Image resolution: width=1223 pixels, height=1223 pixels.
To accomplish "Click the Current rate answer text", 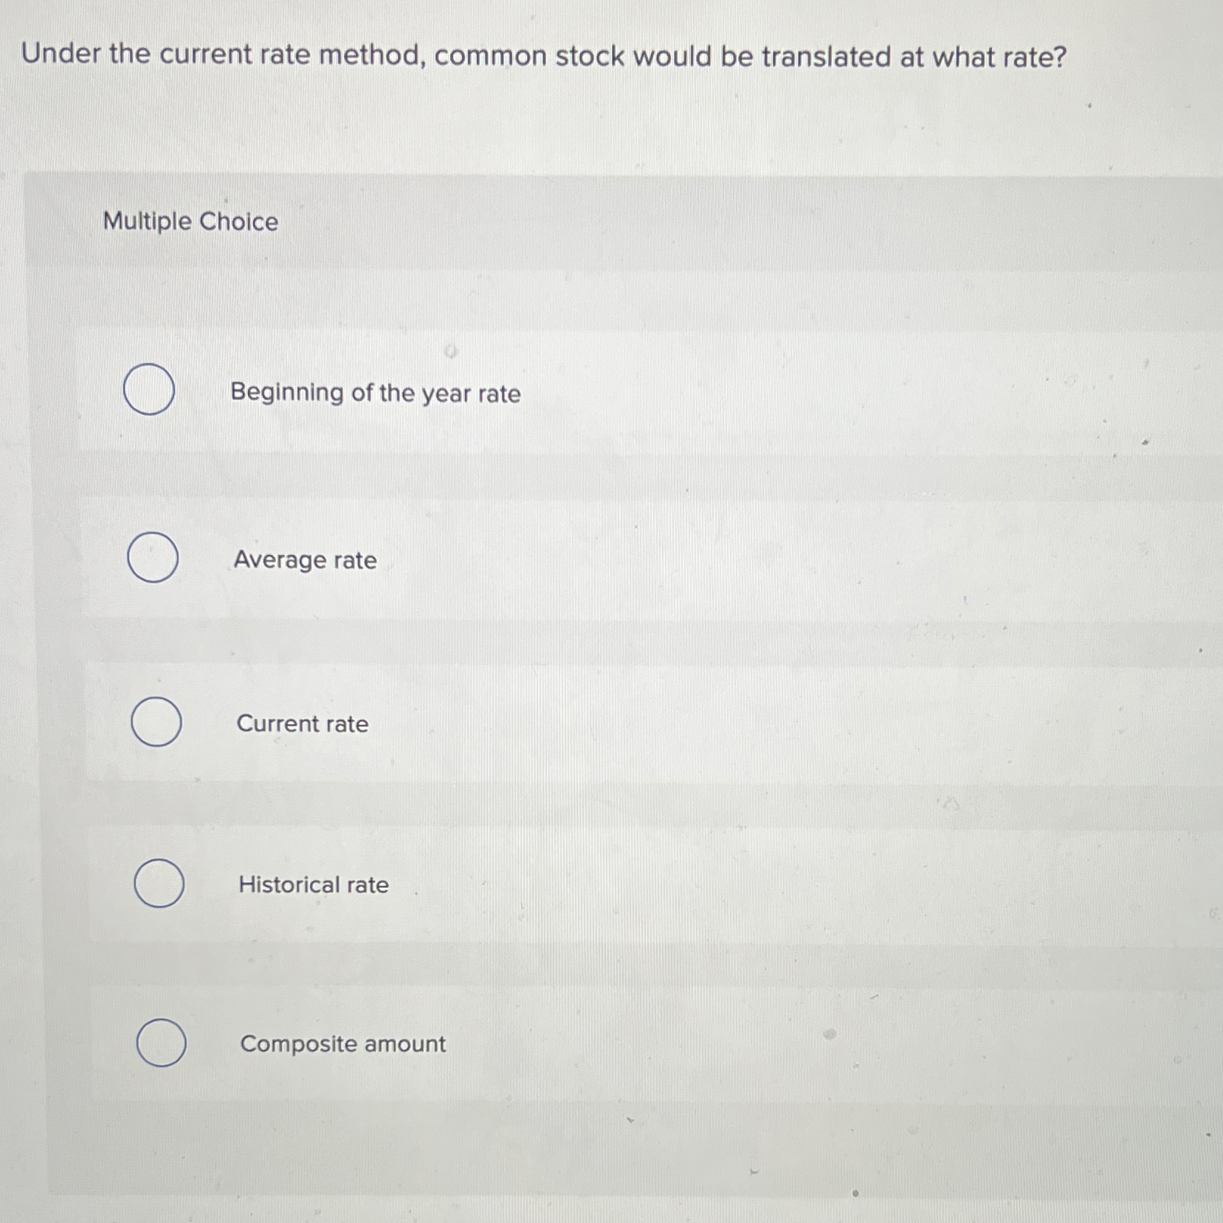I will click(x=303, y=724).
